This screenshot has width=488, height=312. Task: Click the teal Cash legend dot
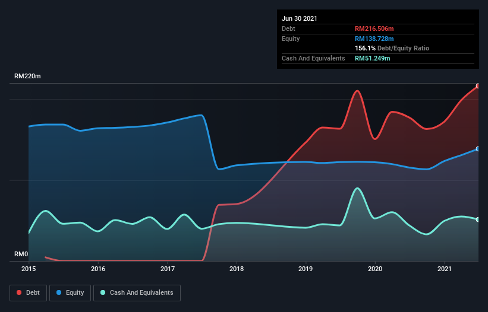pos(103,292)
